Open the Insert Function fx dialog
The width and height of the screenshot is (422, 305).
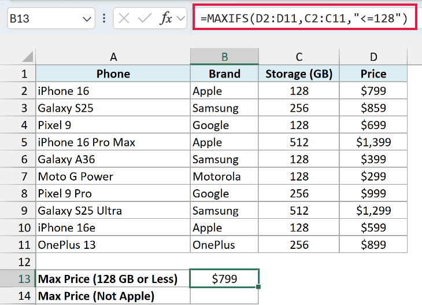pyautogui.click(x=165, y=19)
